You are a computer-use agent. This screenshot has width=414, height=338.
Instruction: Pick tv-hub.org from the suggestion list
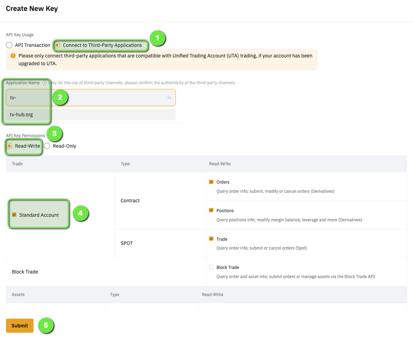coord(22,115)
